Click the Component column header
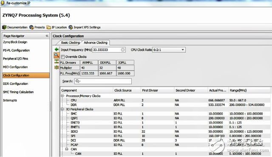Viewport: 272px width, 157px height. (87, 90)
